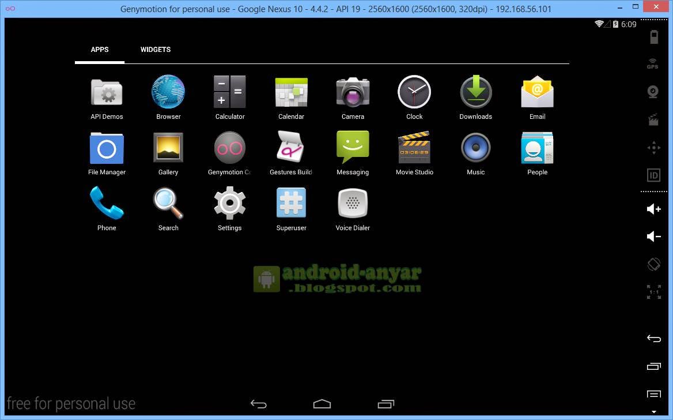Viewport: 673px width, 420px height.
Task: Rotate the virtual device screen
Action: click(x=653, y=264)
